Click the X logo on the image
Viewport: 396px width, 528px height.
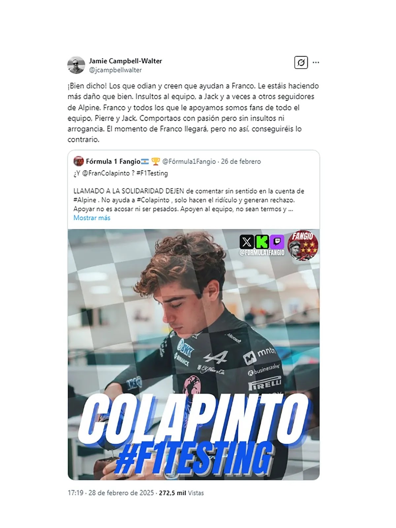(x=247, y=242)
